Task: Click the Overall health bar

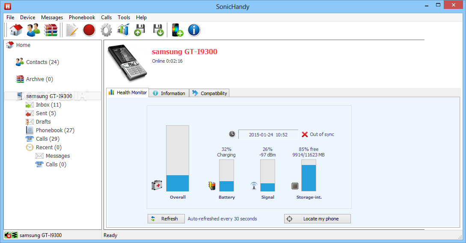Action: click(178, 158)
